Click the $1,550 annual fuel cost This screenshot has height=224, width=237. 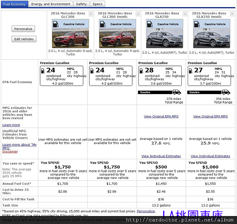pyautogui.click(x=211, y=184)
